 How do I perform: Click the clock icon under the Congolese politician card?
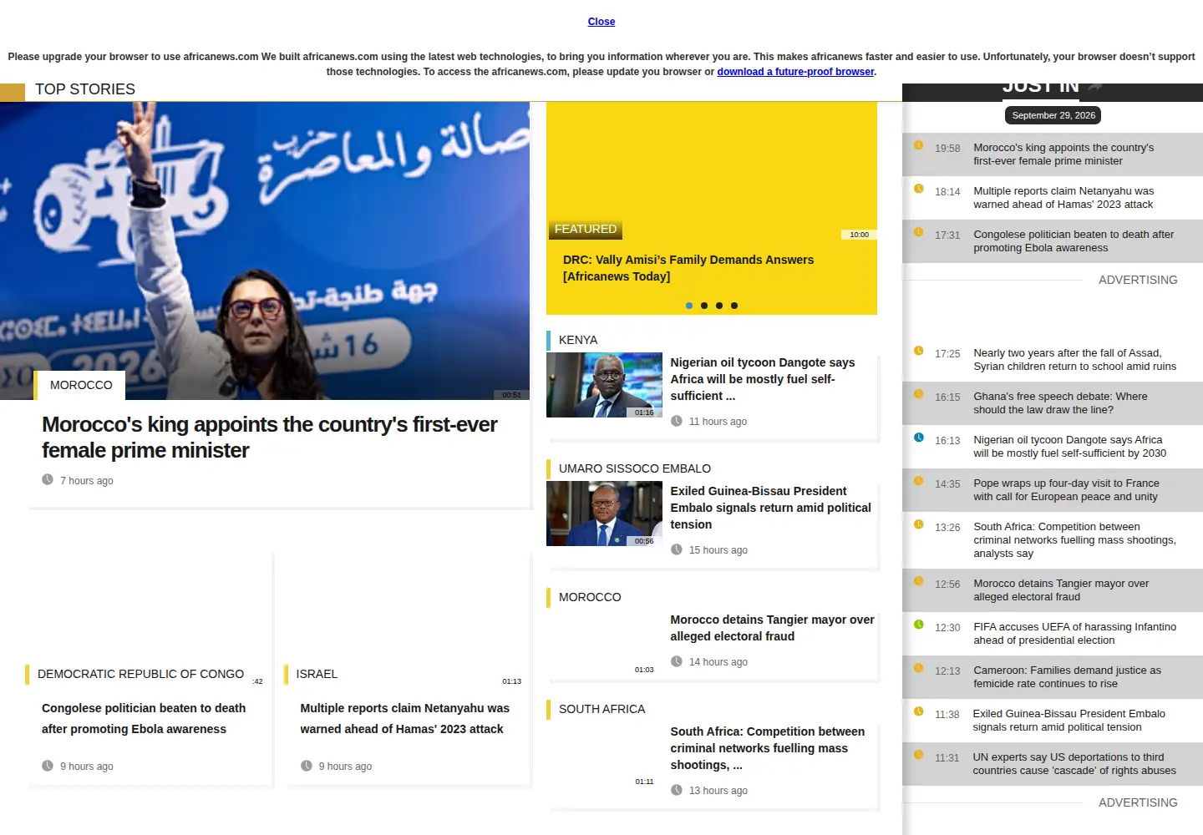point(48,766)
